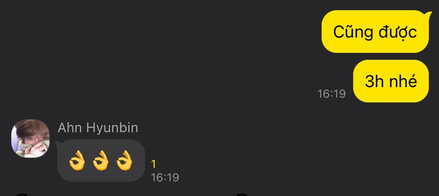This screenshot has width=439, height=196.
Task: Click the partial circular icon at bottom left
Action: tap(22, 194)
